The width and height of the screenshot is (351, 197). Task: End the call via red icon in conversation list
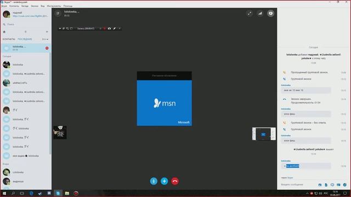tap(47, 48)
